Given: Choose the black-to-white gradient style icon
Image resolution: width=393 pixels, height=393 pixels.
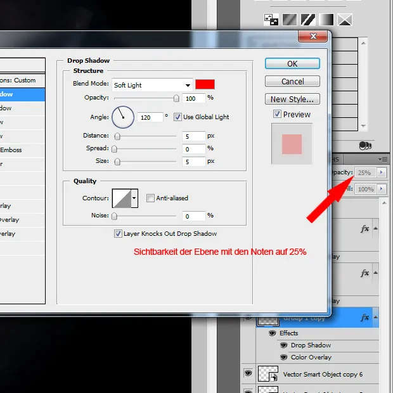Looking at the screenshot, I should pyautogui.click(x=326, y=20).
